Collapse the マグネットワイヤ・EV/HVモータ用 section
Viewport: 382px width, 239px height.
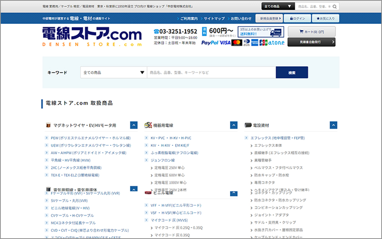coord(134,125)
